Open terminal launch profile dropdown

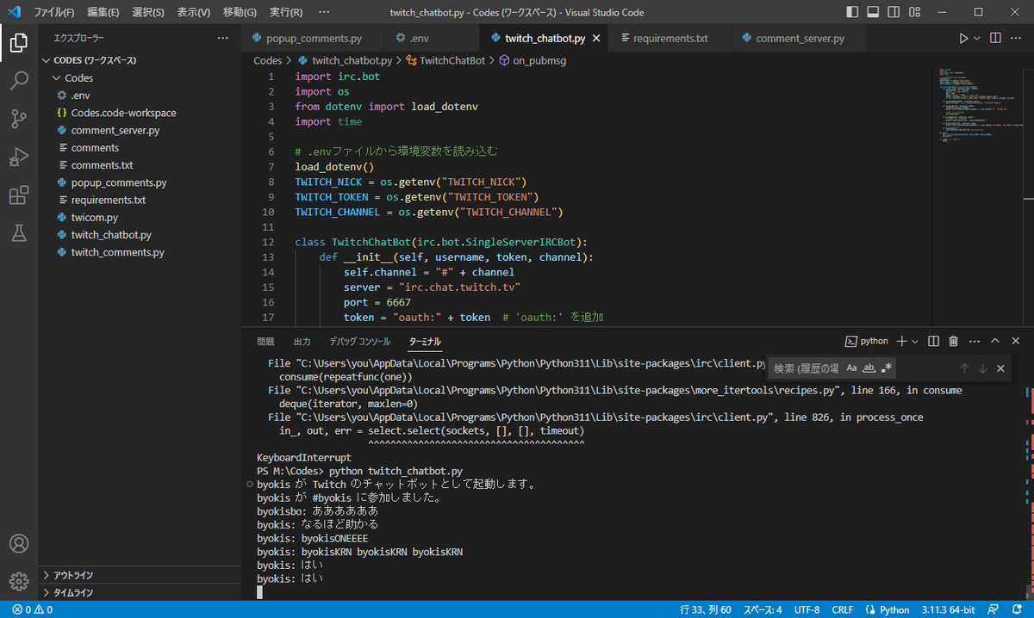click(915, 341)
